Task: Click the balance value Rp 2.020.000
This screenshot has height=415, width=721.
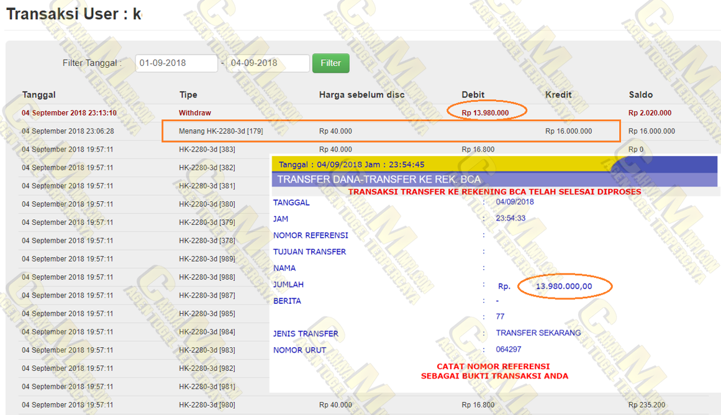Action: 650,113
